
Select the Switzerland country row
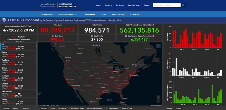click(18, 94)
